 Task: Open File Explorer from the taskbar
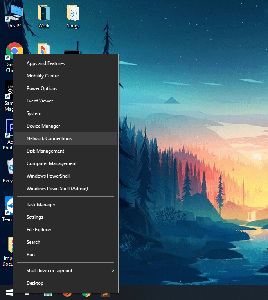pos(48,294)
